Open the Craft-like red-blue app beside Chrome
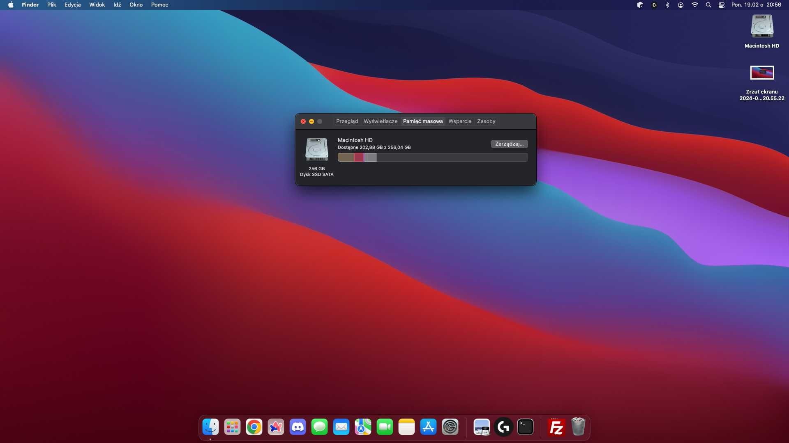Screen dimensions: 789x443 point(276,427)
